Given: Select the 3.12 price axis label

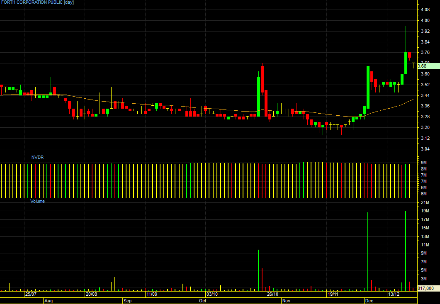Looking at the screenshot, I should click(425, 138).
